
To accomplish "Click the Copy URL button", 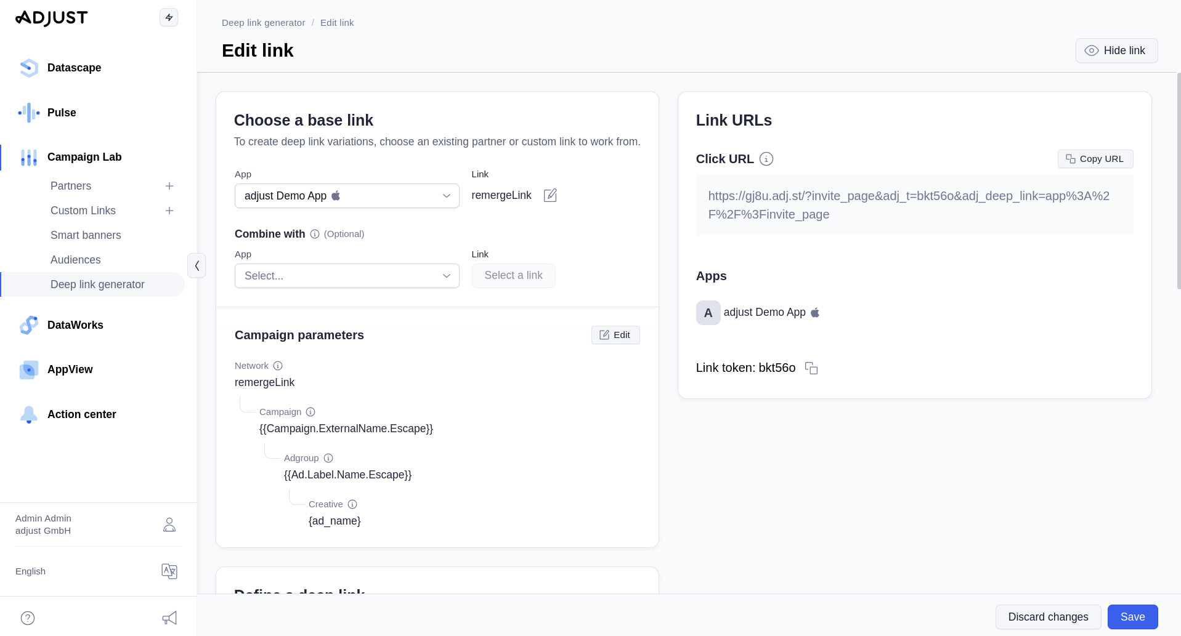I will (x=1095, y=159).
